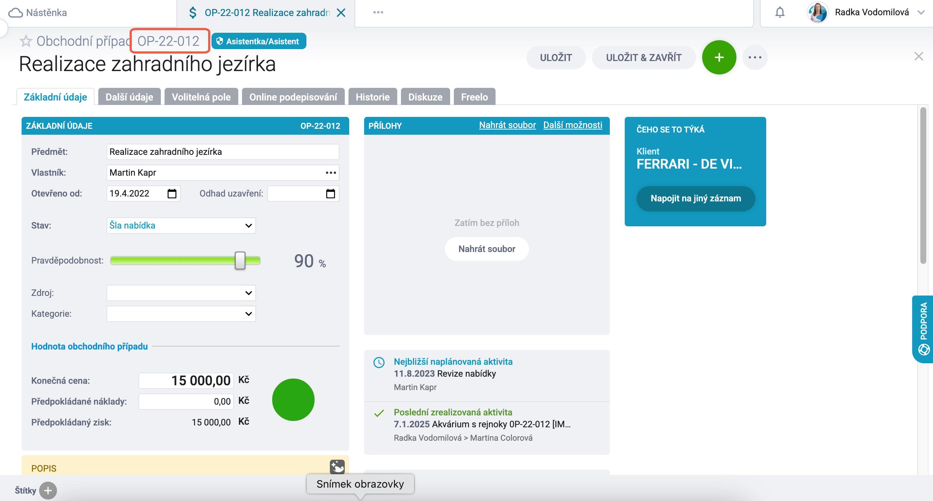The image size is (933, 501).
Task: Open the Nejbližší naplánovaná aktivita link
Action: click(x=453, y=362)
